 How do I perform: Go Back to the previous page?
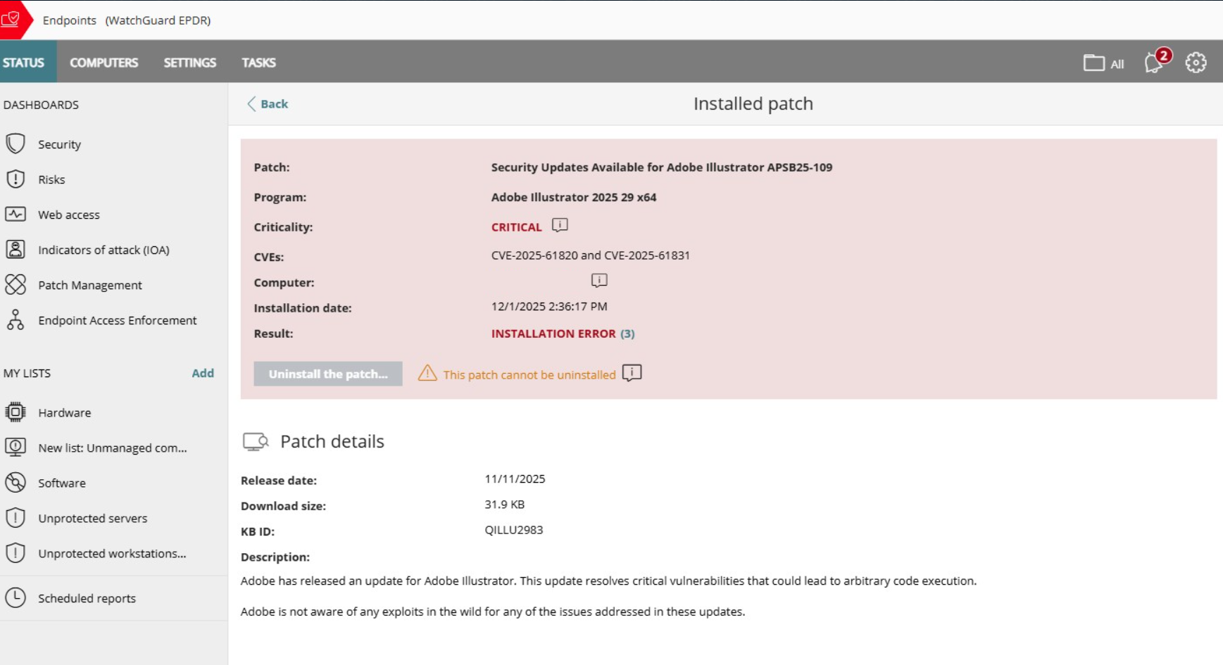point(268,104)
